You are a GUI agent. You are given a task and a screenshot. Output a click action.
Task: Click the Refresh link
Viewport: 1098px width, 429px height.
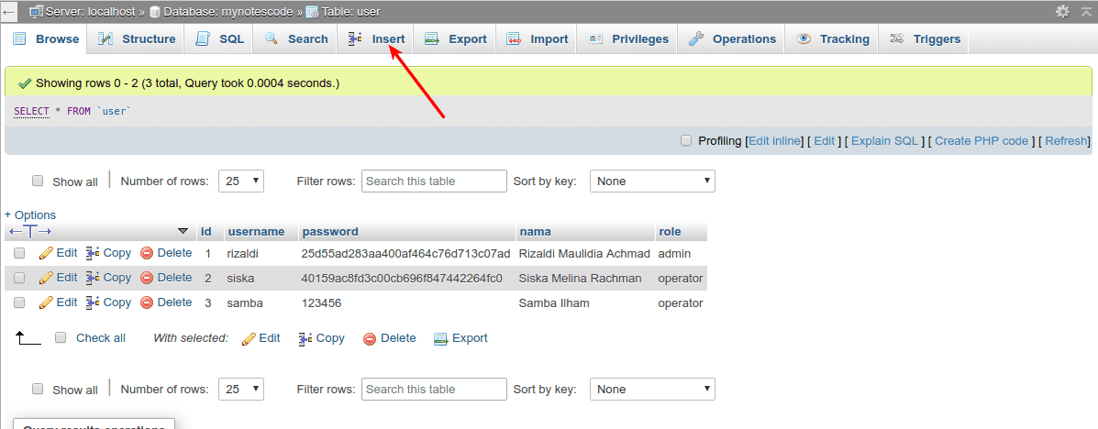(x=1067, y=140)
